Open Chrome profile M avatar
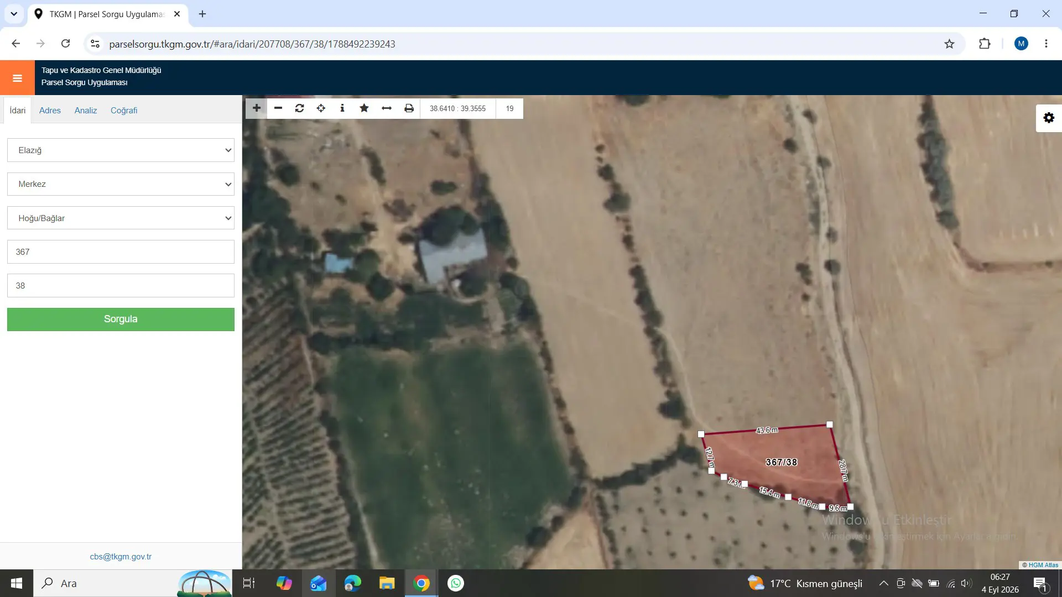1062x597 pixels. 1021,44
